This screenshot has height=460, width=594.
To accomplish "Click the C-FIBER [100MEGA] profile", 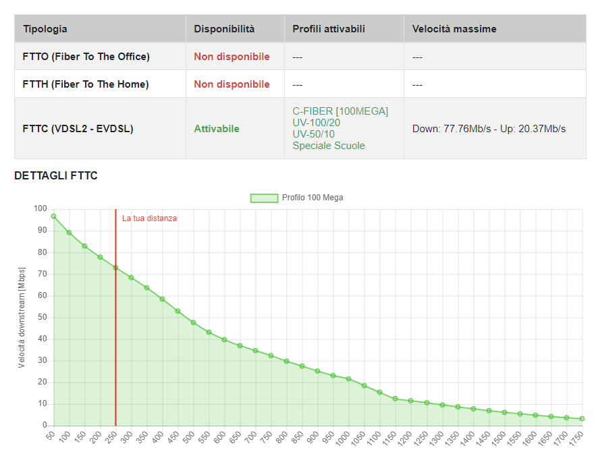I will (x=340, y=111).
